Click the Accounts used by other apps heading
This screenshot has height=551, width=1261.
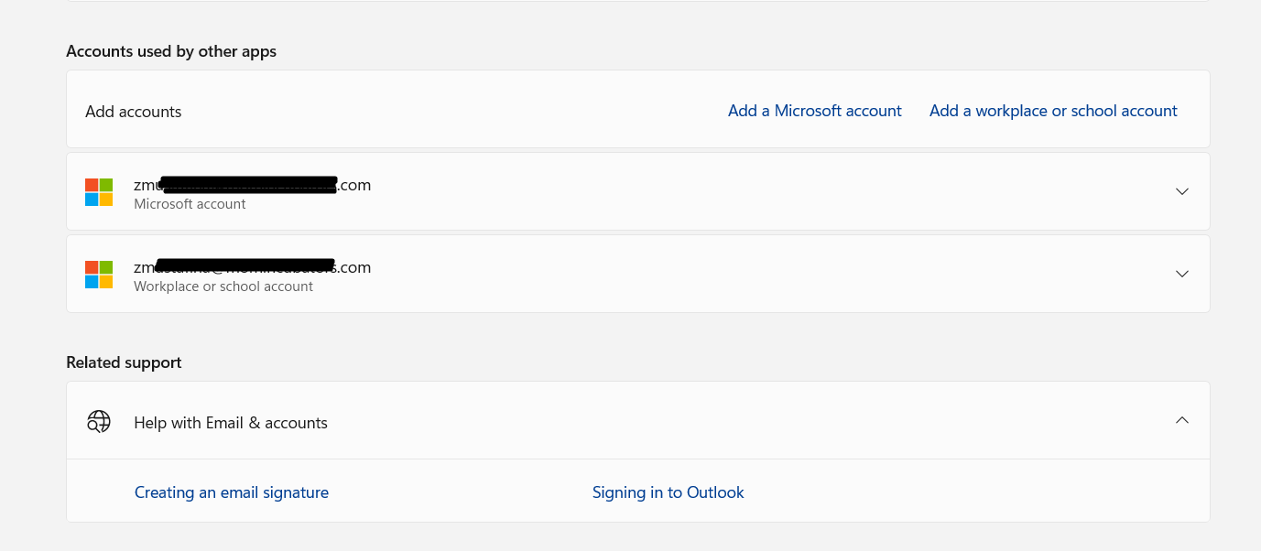(170, 51)
